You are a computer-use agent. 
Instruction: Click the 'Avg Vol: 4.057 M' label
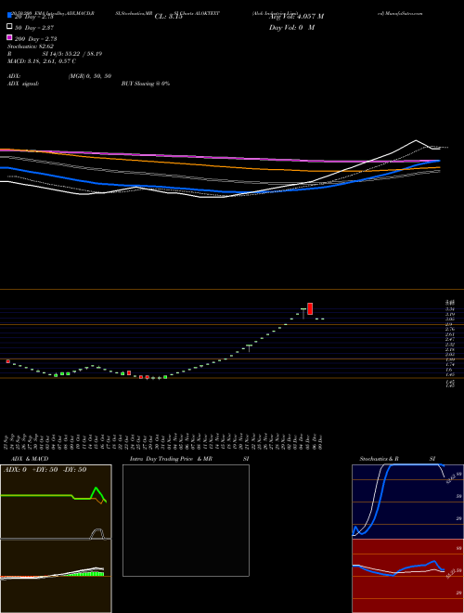coord(296,17)
